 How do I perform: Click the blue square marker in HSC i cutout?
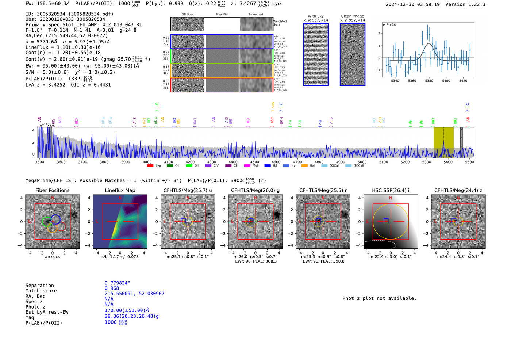(x=386, y=221)
